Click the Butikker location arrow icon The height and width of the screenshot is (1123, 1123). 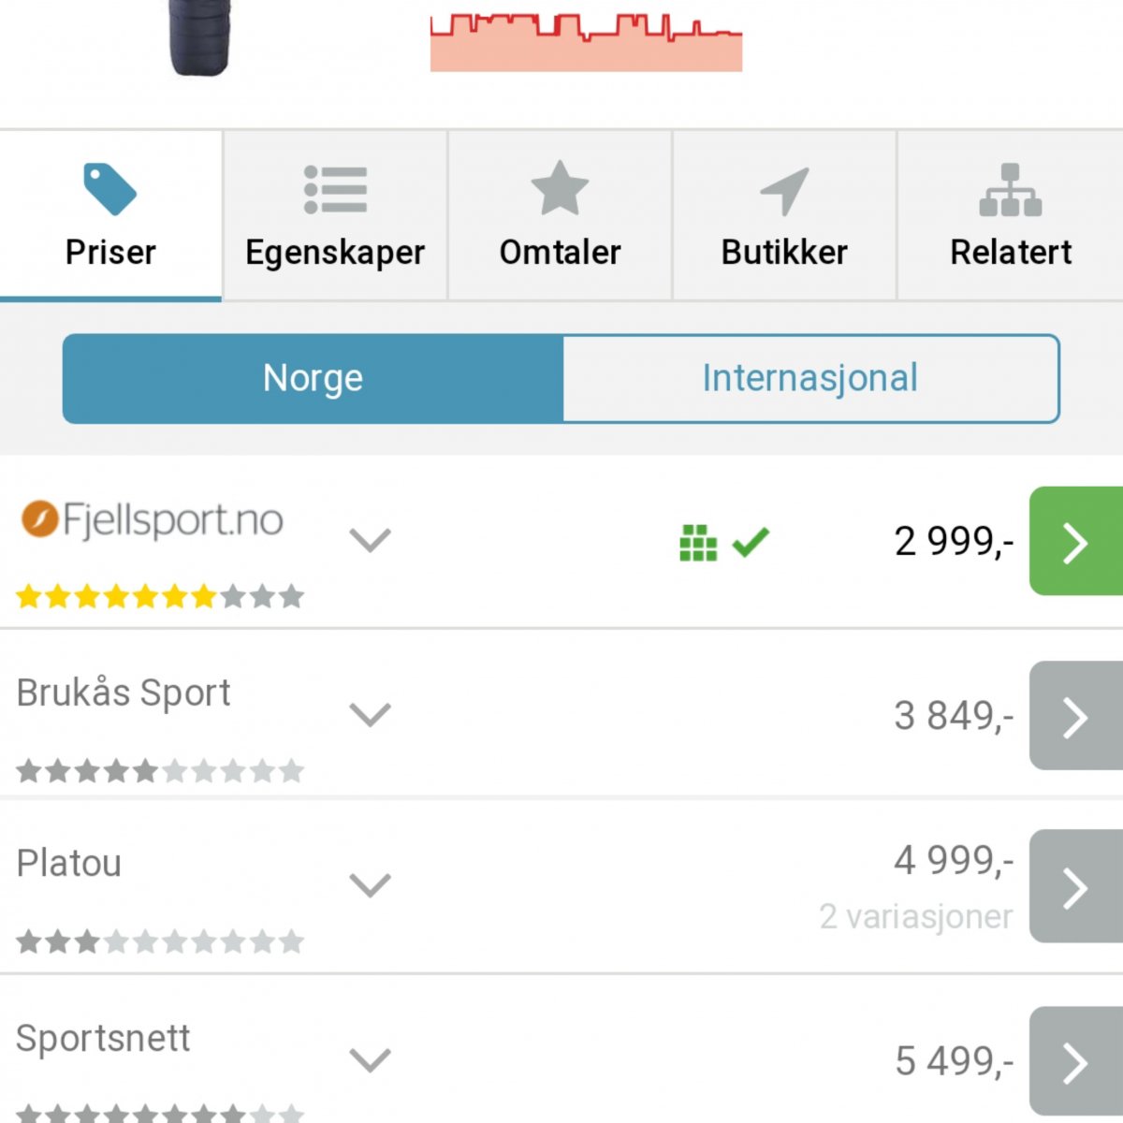click(784, 190)
